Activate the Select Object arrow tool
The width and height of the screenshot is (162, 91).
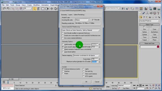tap(35, 9)
